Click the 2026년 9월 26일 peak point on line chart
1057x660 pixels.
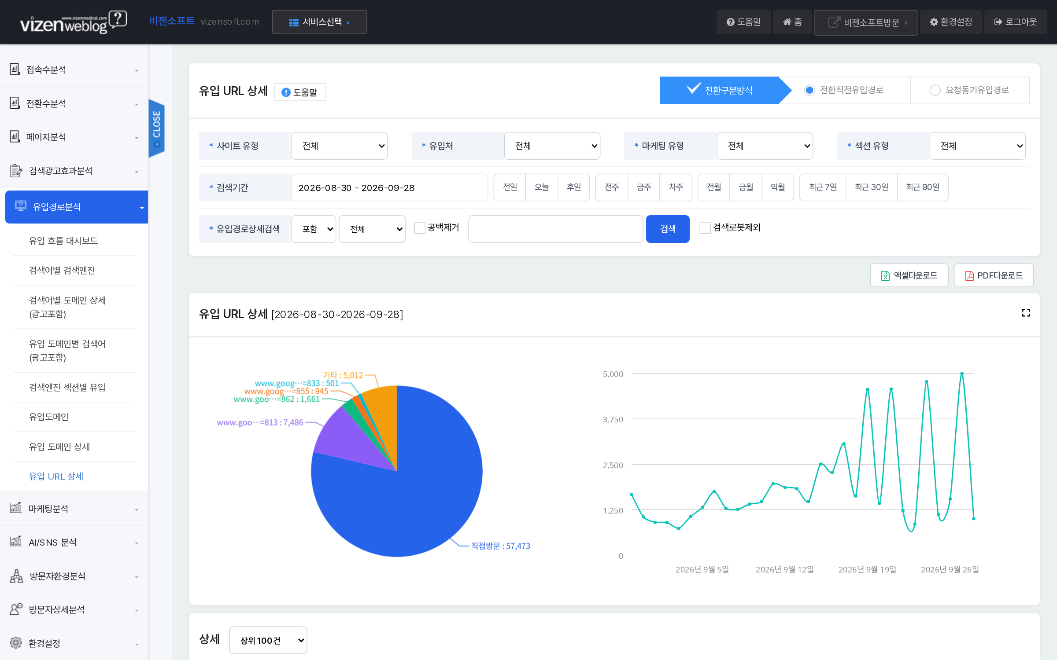click(x=962, y=374)
